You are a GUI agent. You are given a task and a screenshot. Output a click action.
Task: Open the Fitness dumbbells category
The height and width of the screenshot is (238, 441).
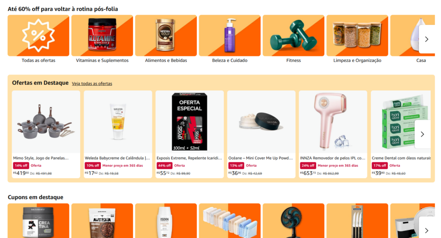coord(293,36)
